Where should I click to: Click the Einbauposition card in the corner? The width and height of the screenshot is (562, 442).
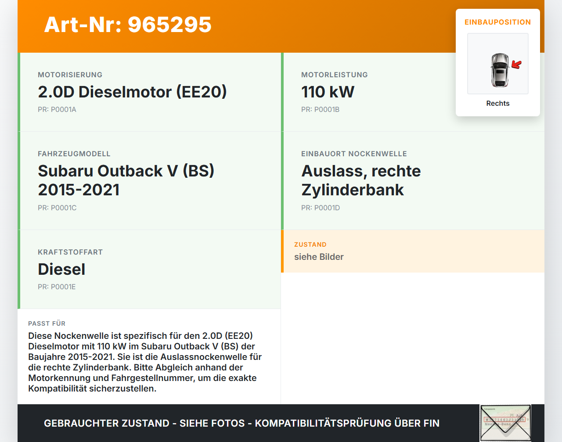(x=497, y=61)
